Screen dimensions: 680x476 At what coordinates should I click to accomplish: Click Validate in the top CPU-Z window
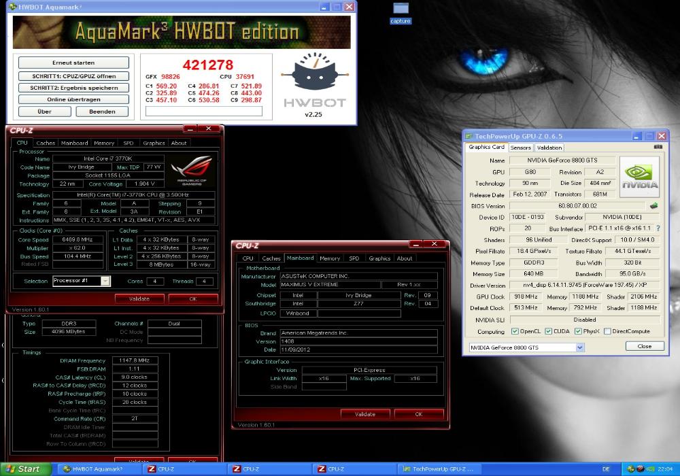[x=139, y=299]
